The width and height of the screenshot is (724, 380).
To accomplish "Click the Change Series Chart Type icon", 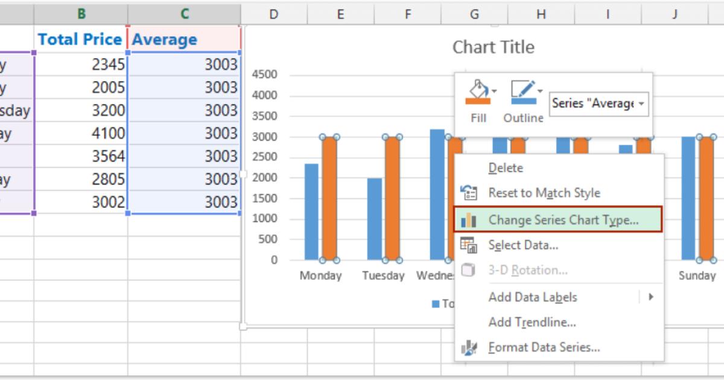I will [468, 220].
